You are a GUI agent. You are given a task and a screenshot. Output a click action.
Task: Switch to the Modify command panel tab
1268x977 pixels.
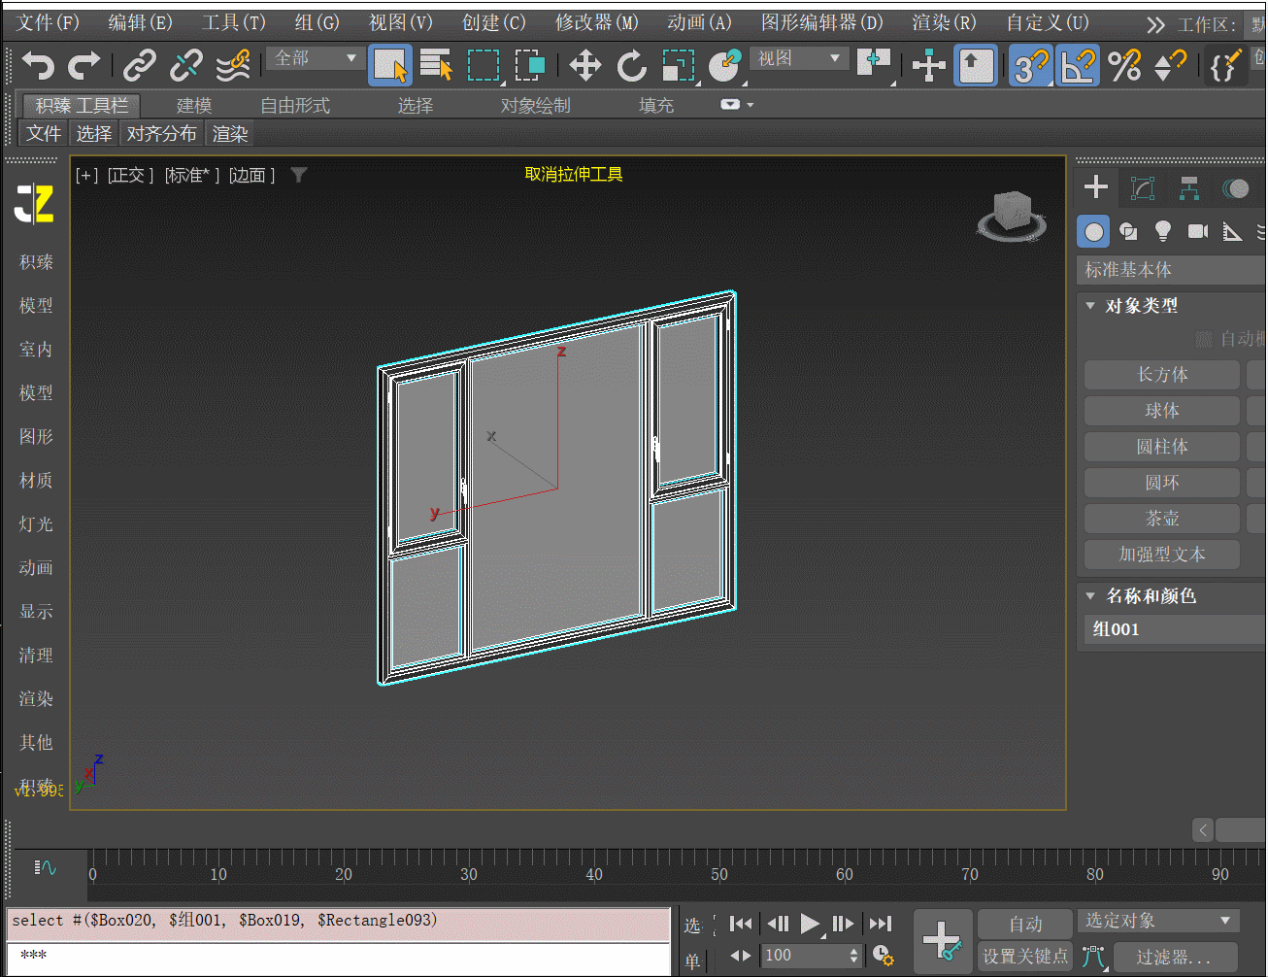1143,187
